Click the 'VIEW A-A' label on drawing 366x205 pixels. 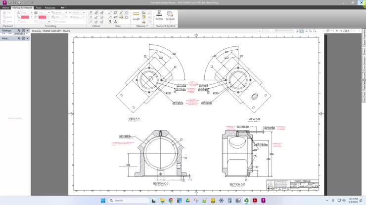click(134, 119)
